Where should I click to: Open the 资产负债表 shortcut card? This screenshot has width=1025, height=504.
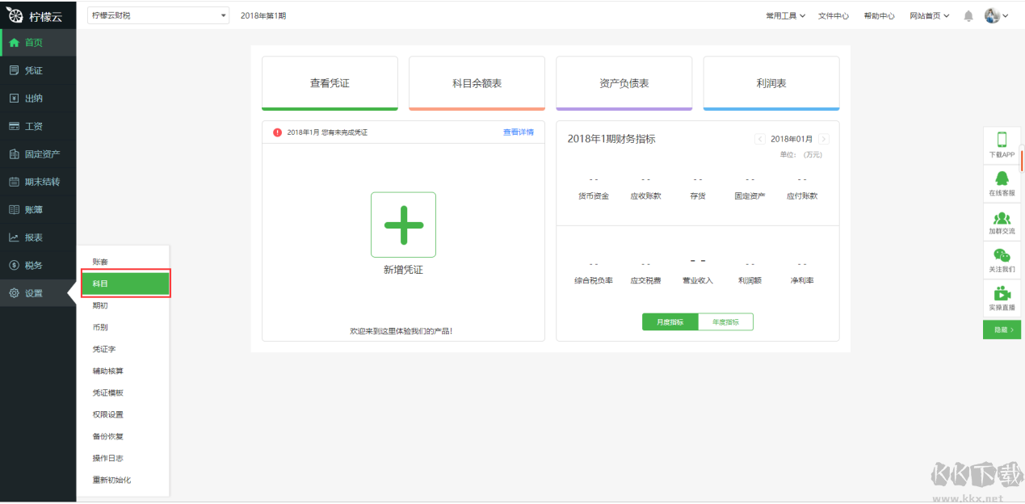(x=624, y=83)
